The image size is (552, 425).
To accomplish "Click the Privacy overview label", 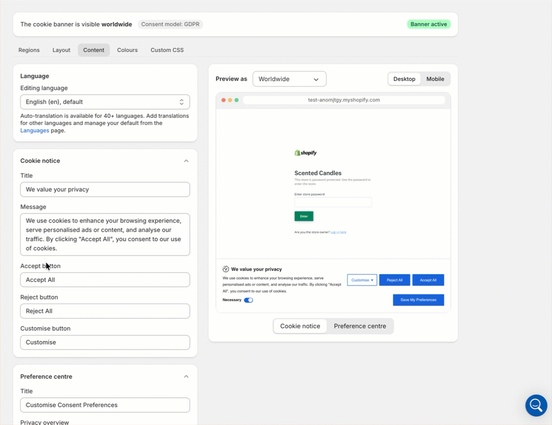I will click(x=45, y=422).
